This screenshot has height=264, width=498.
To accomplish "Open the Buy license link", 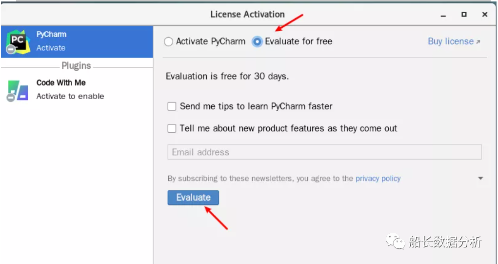I will [454, 41].
